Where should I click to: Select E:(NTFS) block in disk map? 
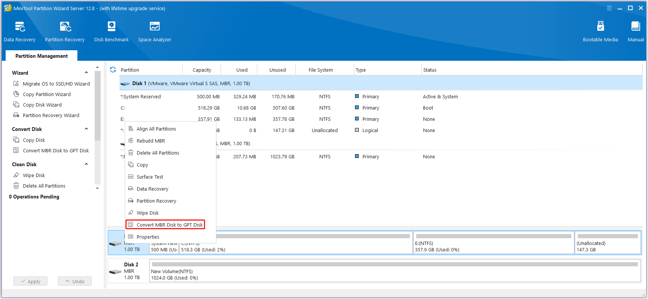(494, 242)
